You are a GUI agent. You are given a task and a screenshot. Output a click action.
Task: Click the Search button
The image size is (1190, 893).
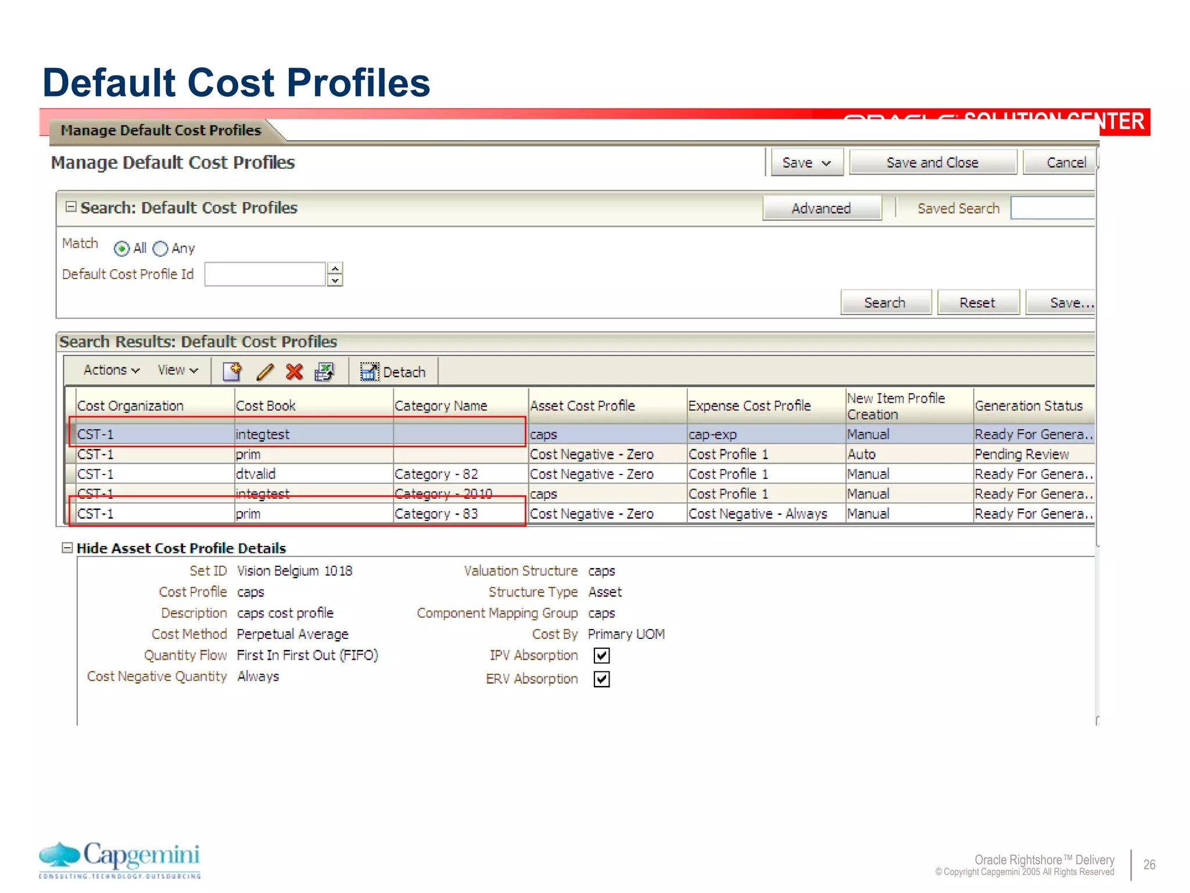[x=886, y=302]
